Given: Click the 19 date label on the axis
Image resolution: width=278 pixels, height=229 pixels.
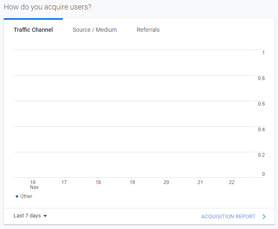Looking at the screenshot, I should click(132, 182).
